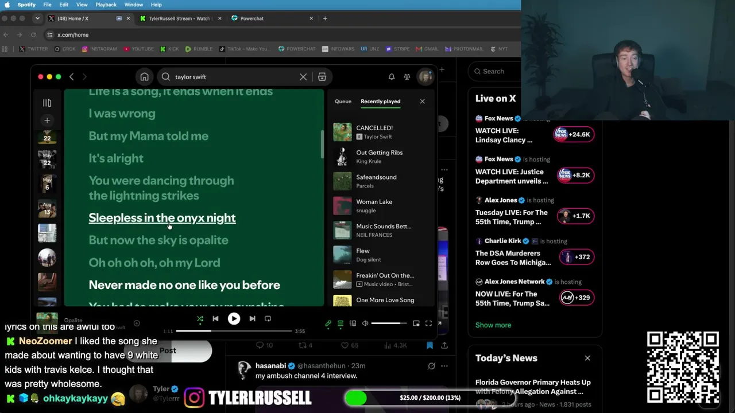Open the Playback menu

pos(106,5)
